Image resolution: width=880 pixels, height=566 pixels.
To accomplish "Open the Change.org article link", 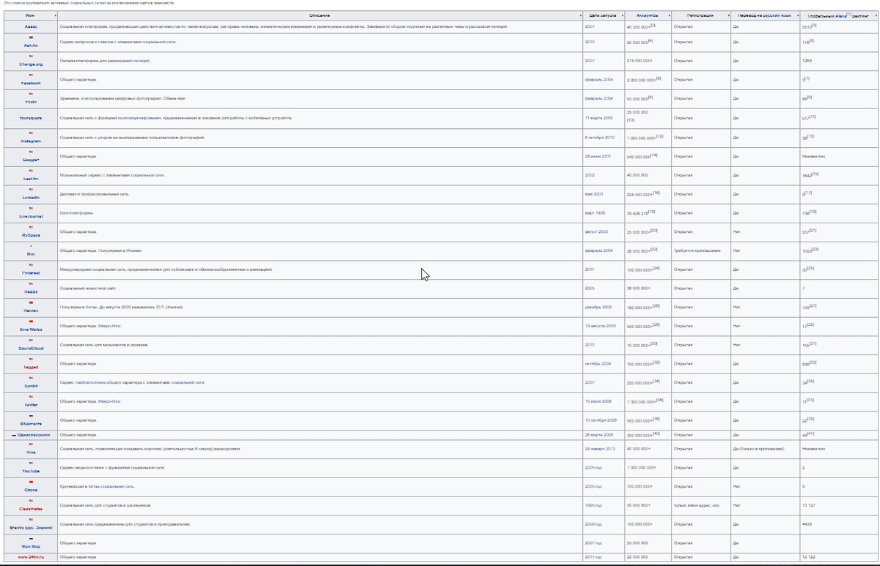I will (30, 64).
